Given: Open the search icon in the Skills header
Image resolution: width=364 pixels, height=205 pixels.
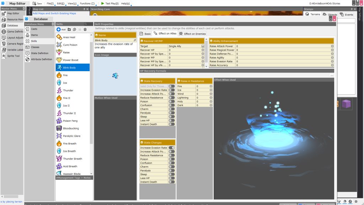Looking at the screenshot, I should click(86, 24).
